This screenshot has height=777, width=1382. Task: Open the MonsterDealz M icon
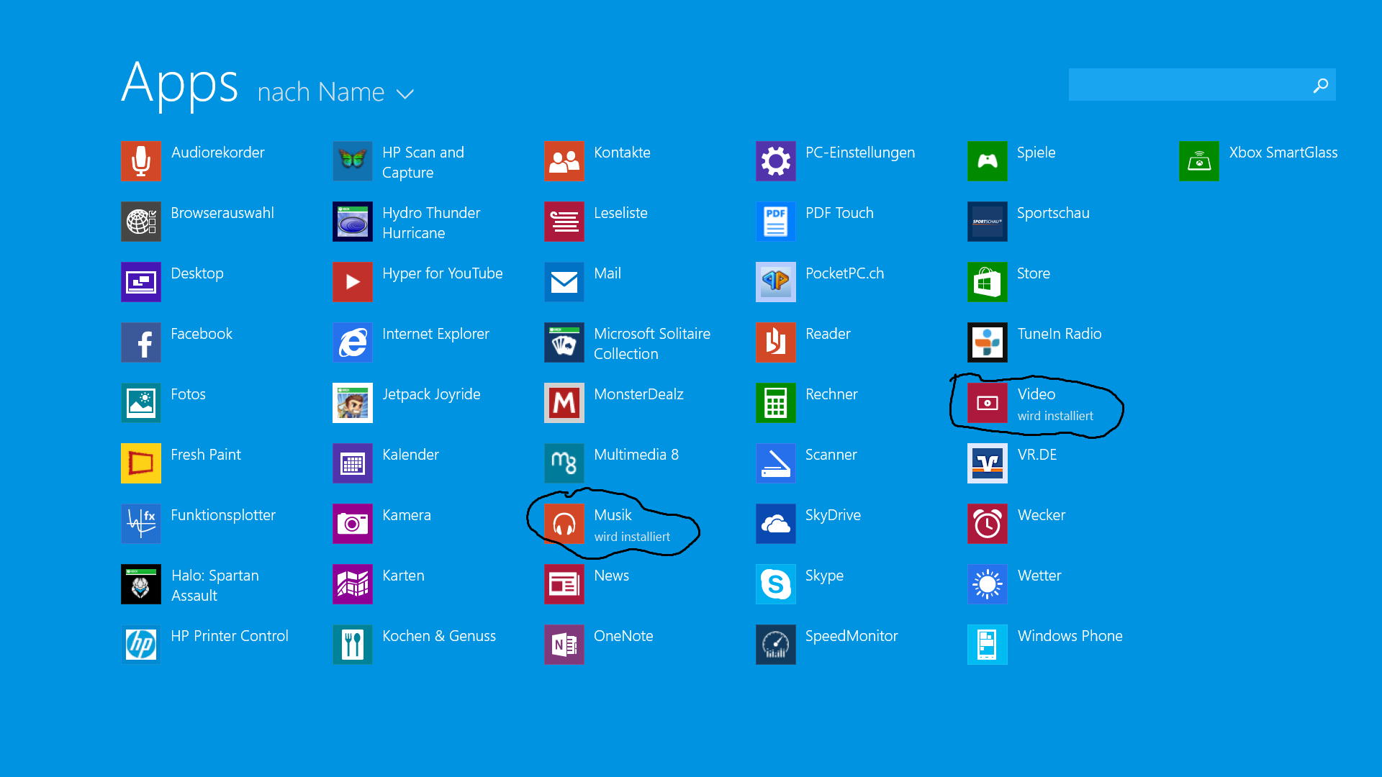click(x=564, y=403)
